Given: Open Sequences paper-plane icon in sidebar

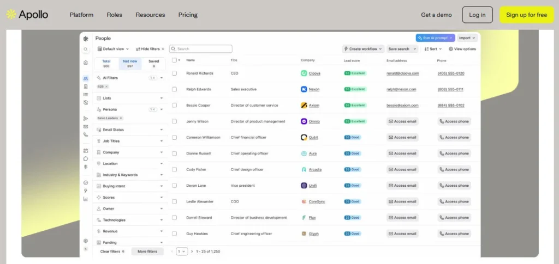Looking at the screenshot, I should 86,118.
